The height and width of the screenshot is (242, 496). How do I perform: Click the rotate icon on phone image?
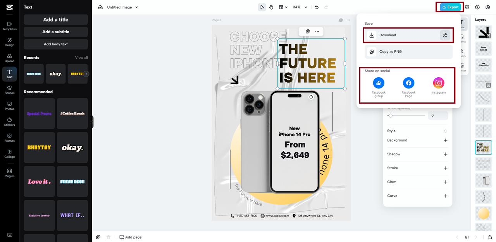tap(311, 97)
